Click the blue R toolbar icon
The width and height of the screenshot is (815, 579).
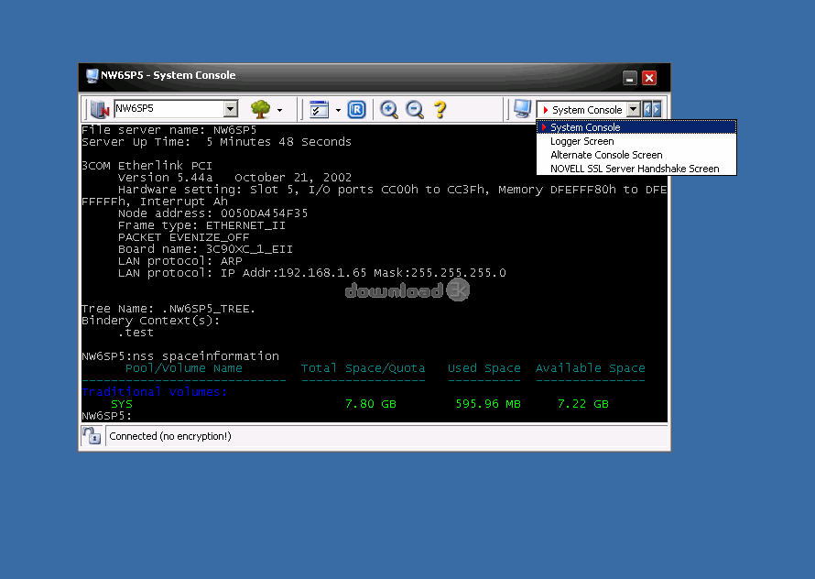point(357,110)
